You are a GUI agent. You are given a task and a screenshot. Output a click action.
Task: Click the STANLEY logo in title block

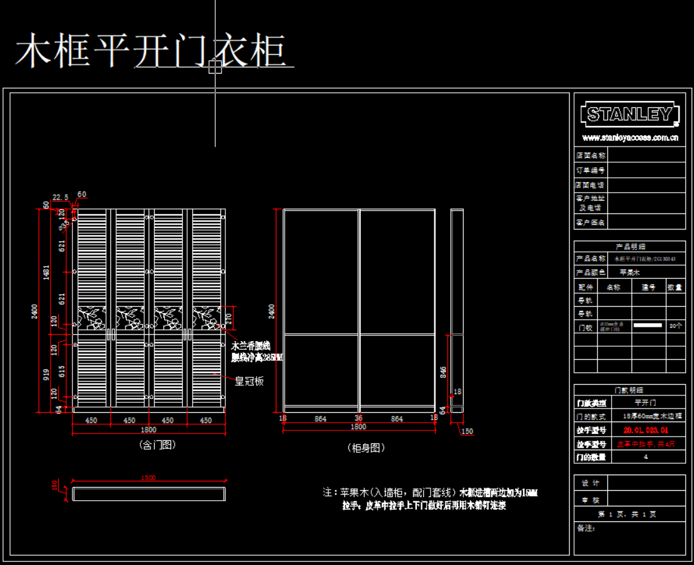[x=629, y=115]
